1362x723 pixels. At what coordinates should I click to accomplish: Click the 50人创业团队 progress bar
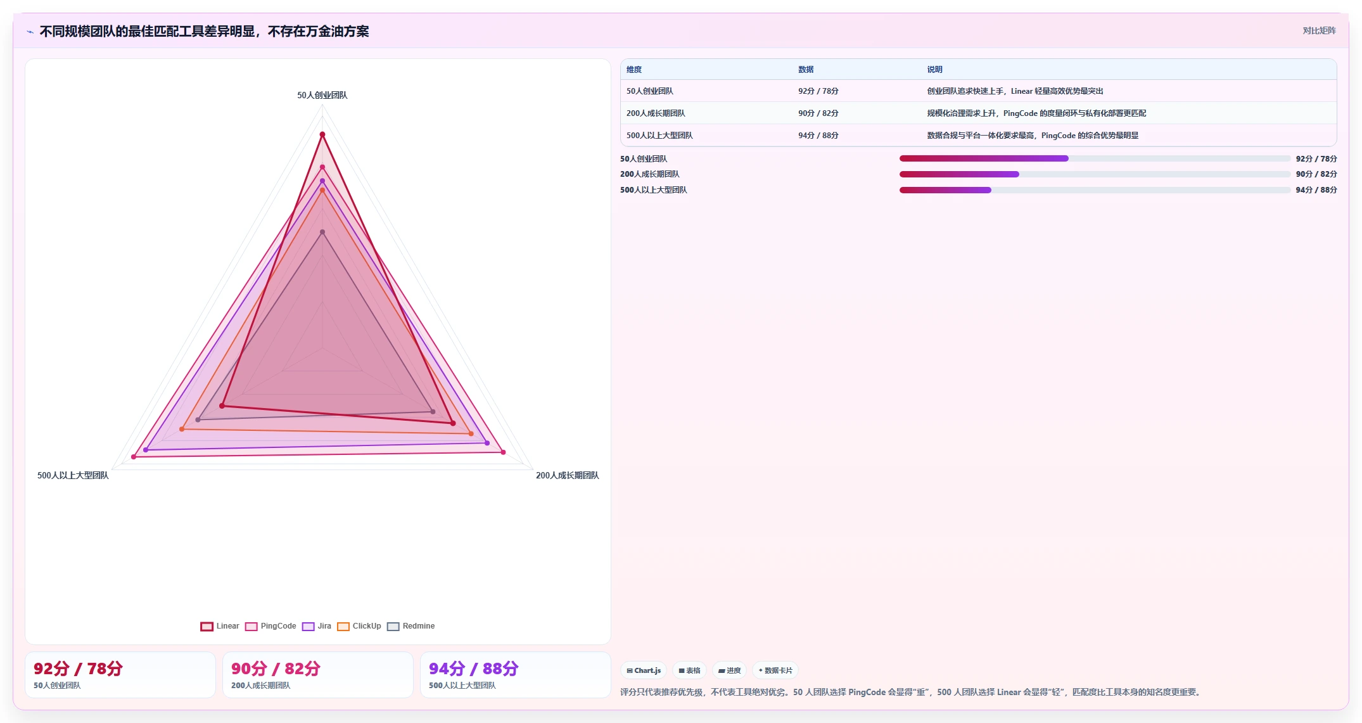pos(1095,158)
